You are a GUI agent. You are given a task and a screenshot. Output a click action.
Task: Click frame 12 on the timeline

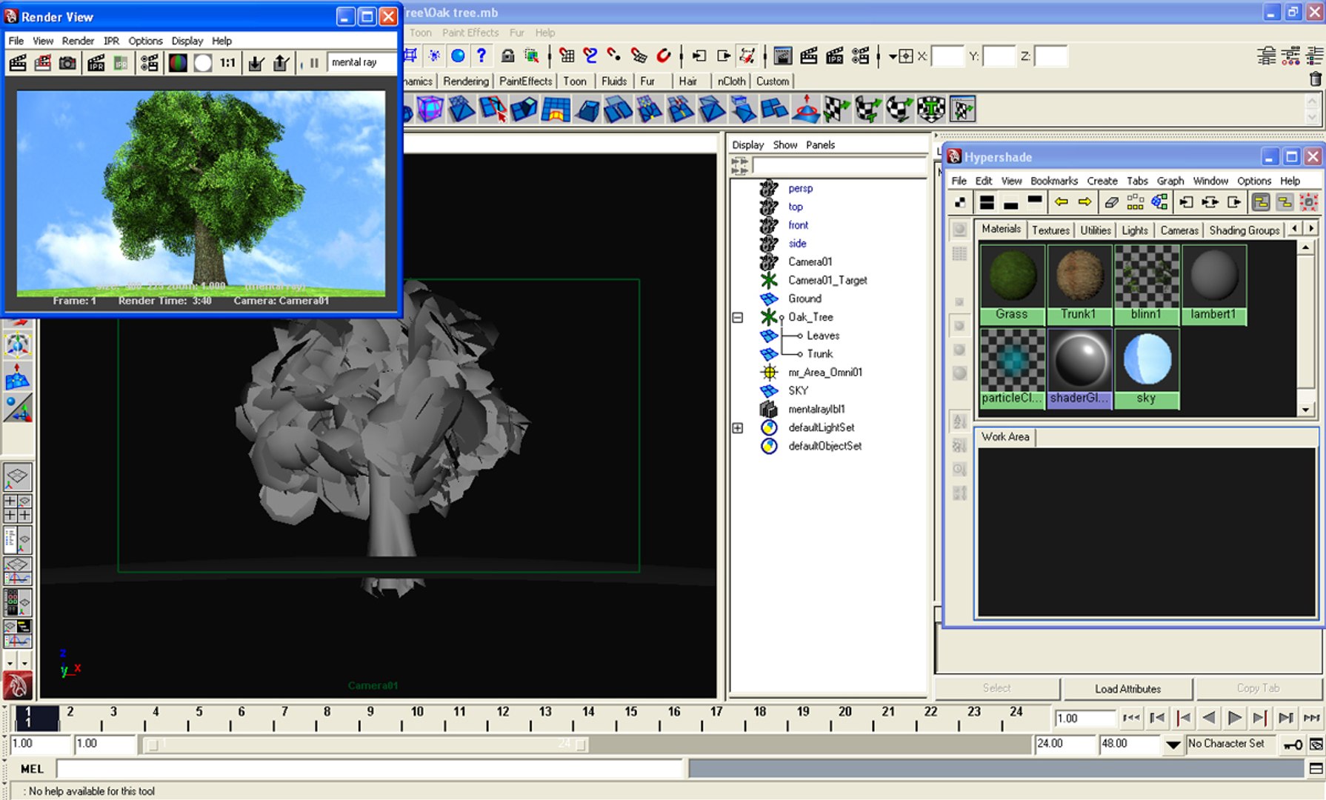503,717
